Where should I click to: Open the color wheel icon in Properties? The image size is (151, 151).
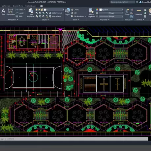click(x=97, y=10)
